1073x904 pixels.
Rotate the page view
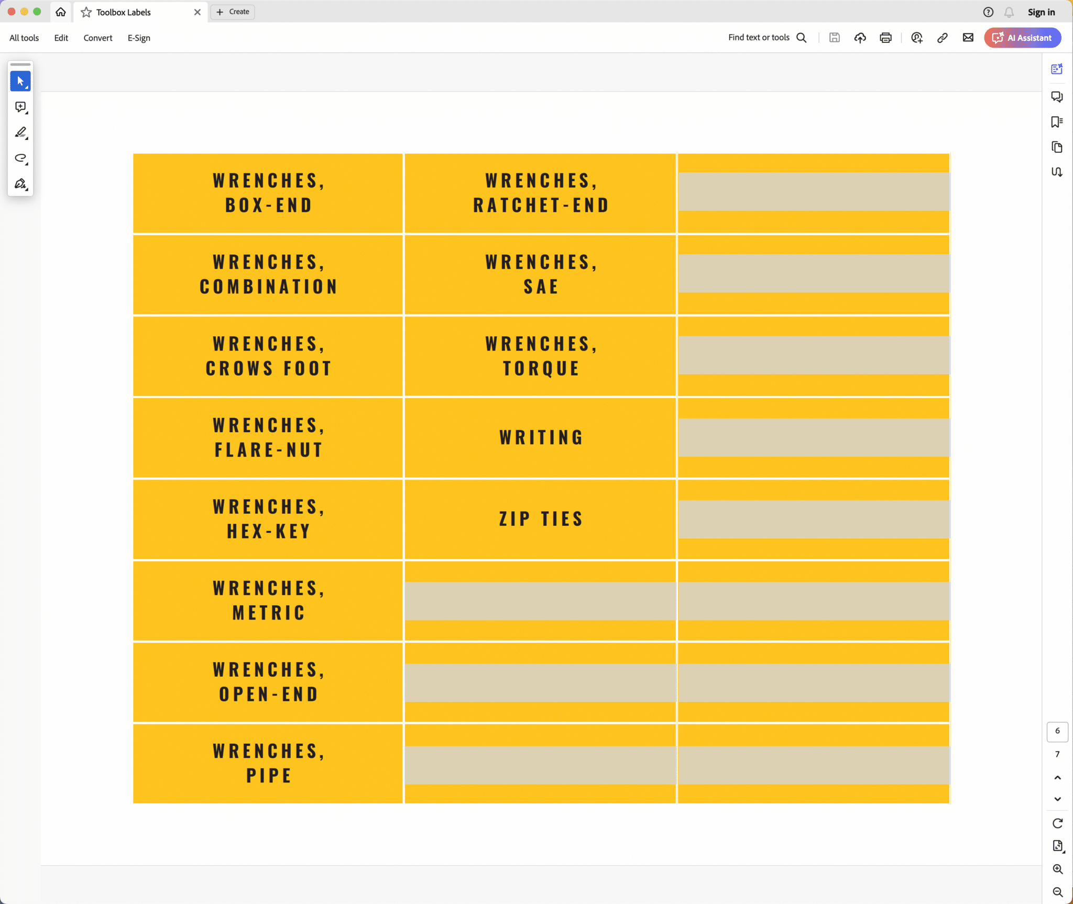[x=1057, y=823]
